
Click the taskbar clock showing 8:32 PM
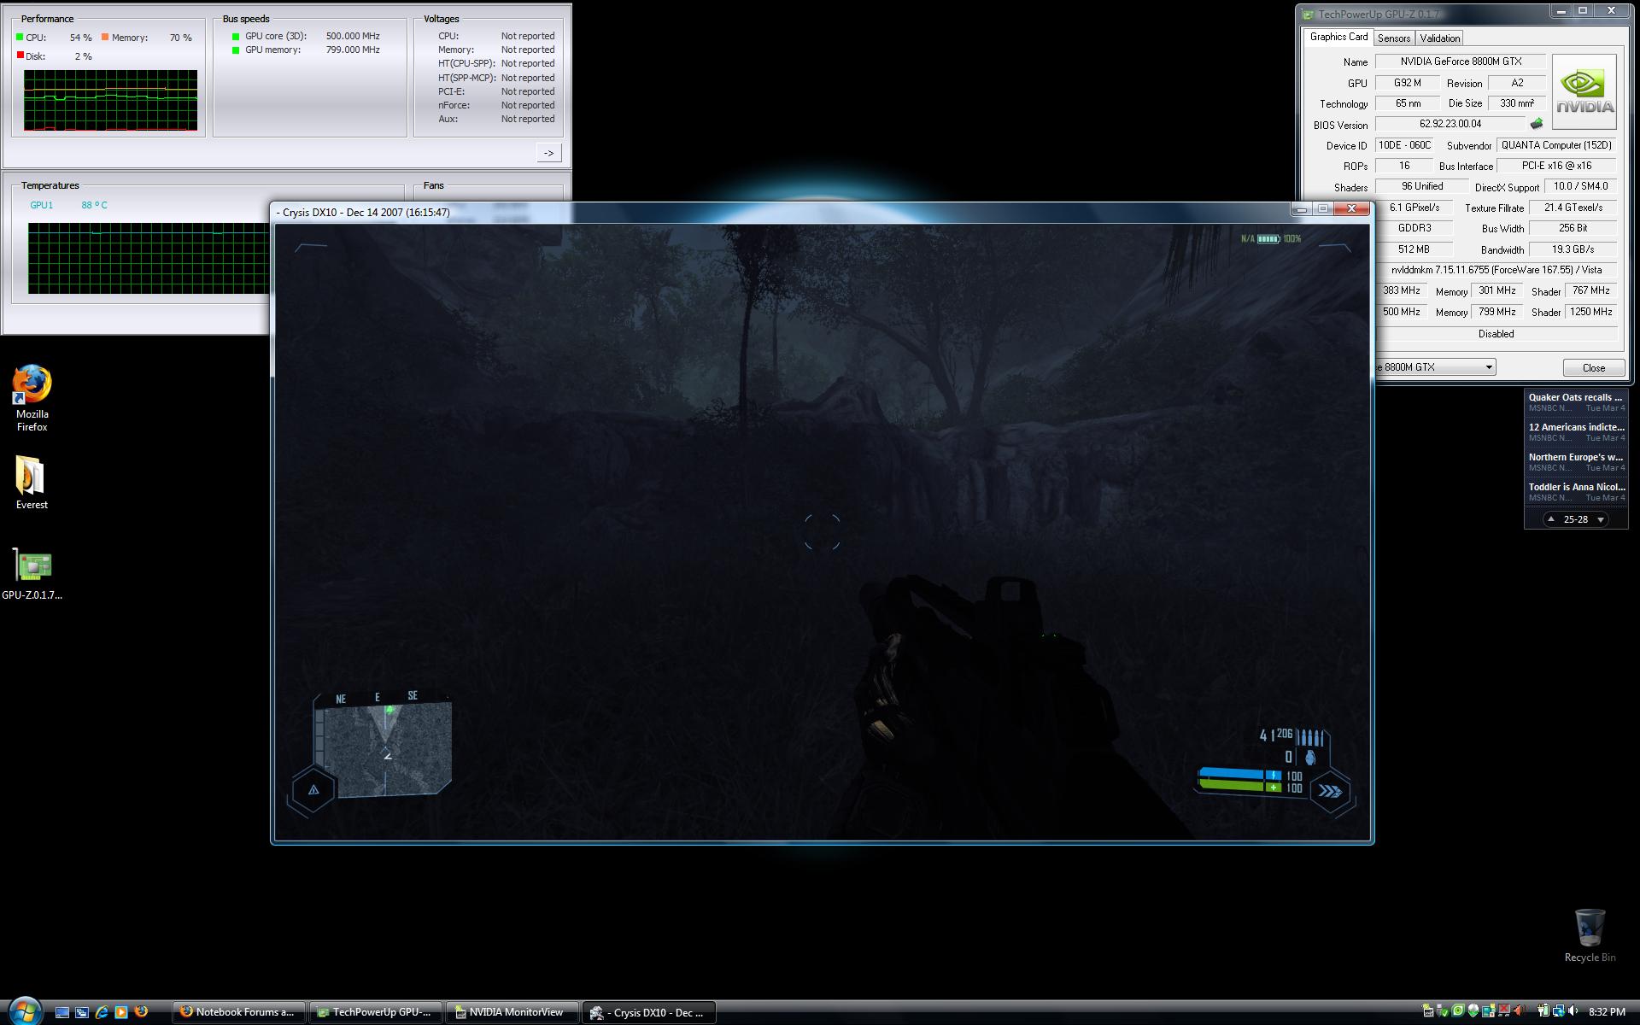tap(1607, 1012)
